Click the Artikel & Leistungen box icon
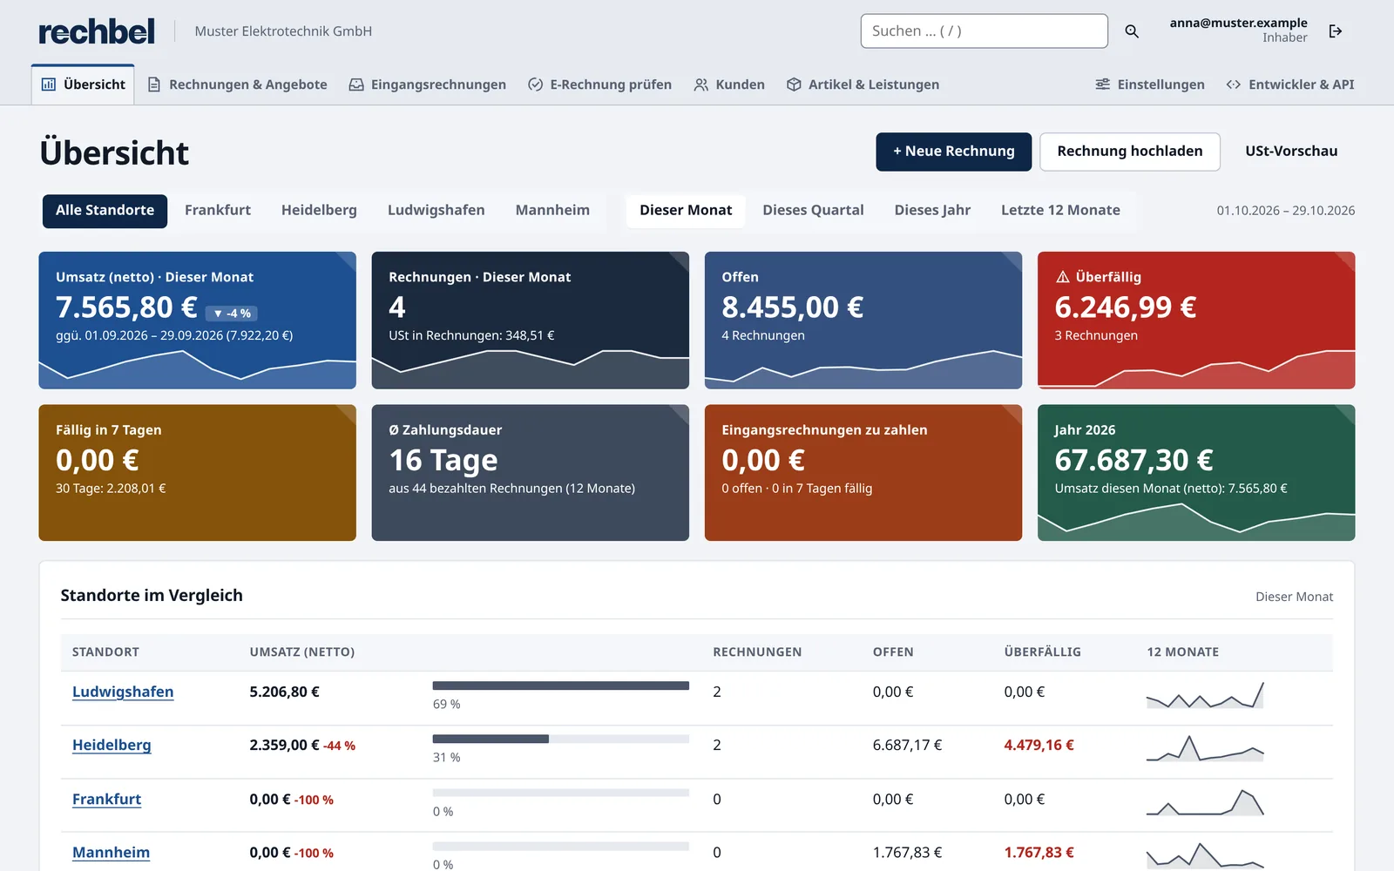Viewport: 1394px width, 871px height. coord(794,84)
